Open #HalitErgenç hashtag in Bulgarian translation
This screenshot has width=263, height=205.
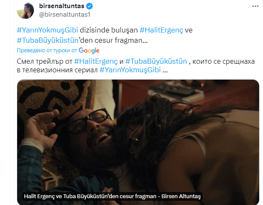[96, 62]
